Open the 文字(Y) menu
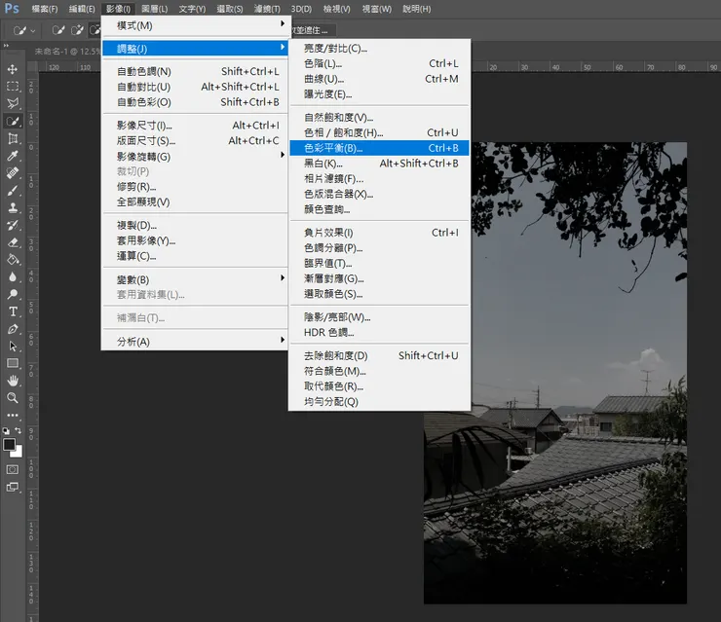 click(192, 9)
